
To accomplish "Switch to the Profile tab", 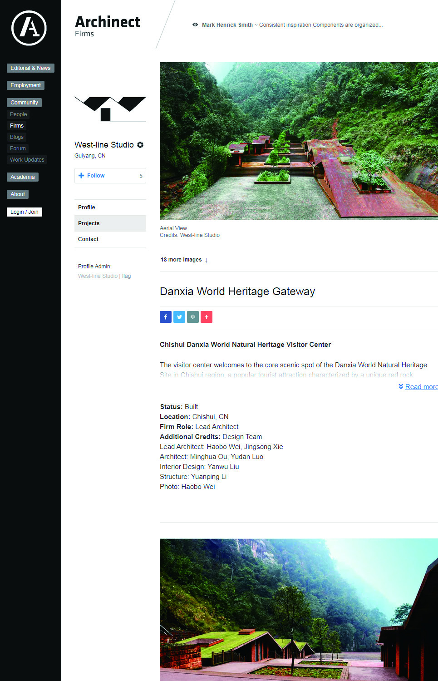I will (x=110, y=207).
